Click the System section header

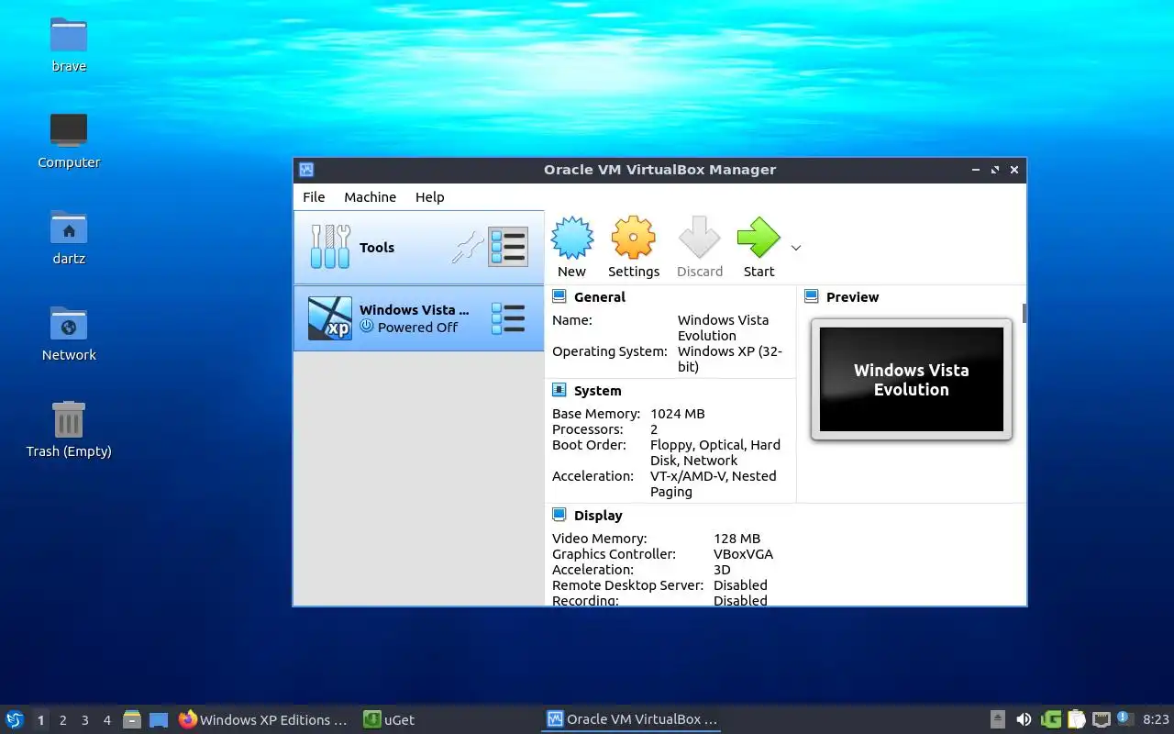tap(598, 391)
